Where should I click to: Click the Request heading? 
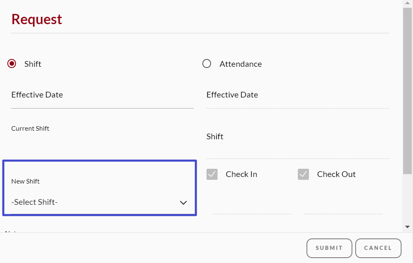click(x=37, y=19)
